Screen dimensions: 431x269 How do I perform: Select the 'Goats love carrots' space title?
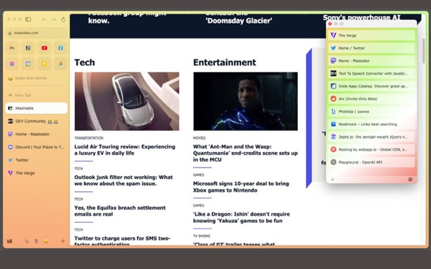point(30,78)
